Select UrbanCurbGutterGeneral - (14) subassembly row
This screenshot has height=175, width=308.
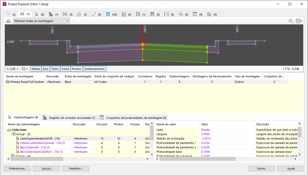(x=39, y=143)
